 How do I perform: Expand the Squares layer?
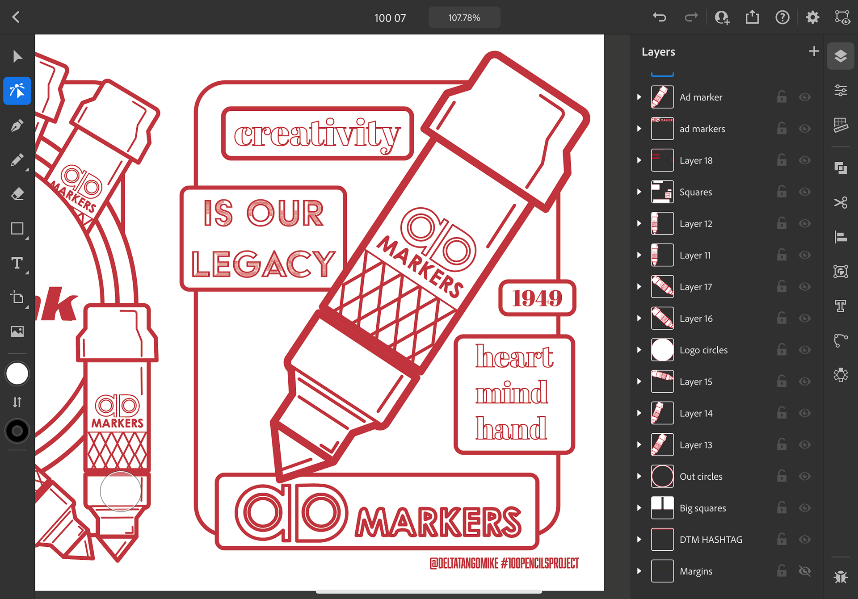tap(639, 192)
